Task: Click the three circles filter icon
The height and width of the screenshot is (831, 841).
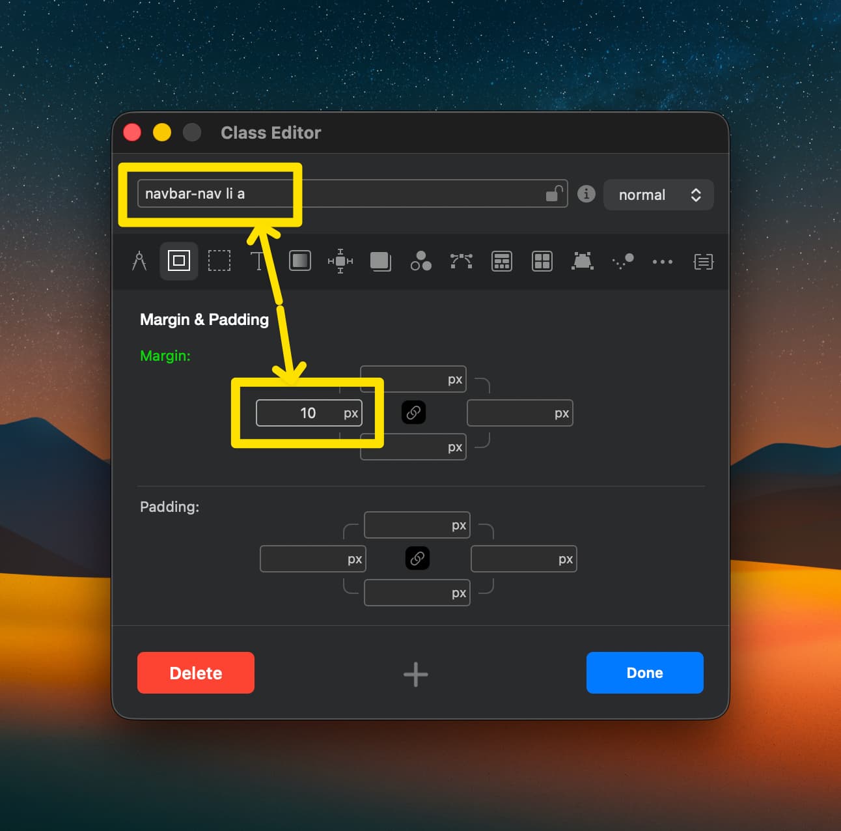Action: click(x=420, y=261)
